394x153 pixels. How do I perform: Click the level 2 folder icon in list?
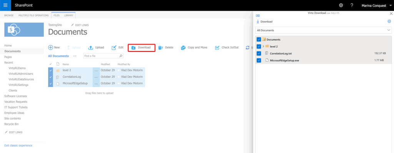click(58, 71)
